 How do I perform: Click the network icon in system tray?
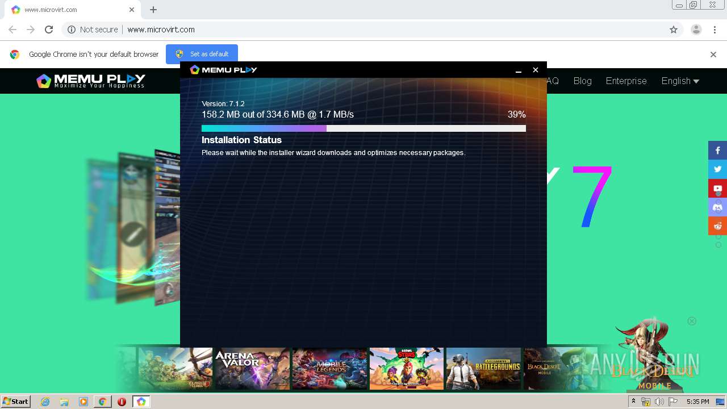tap(646, 402)
